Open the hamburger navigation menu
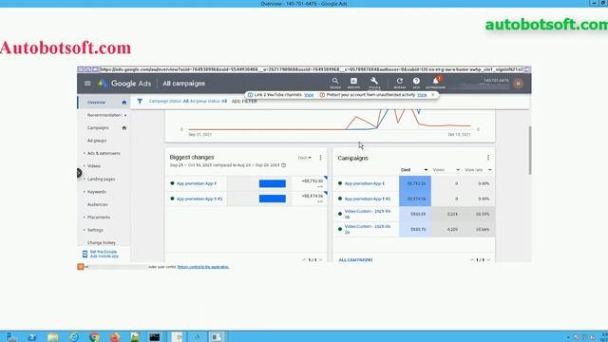 (87, 84)
